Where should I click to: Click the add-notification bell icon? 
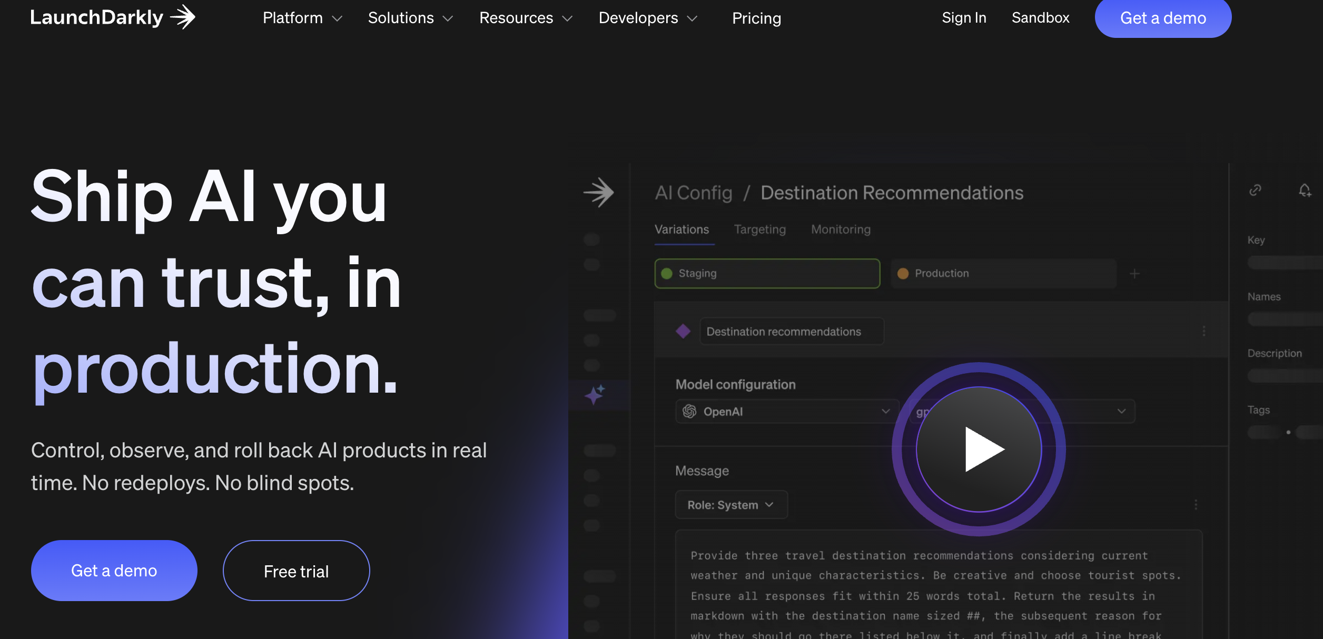1305,191
